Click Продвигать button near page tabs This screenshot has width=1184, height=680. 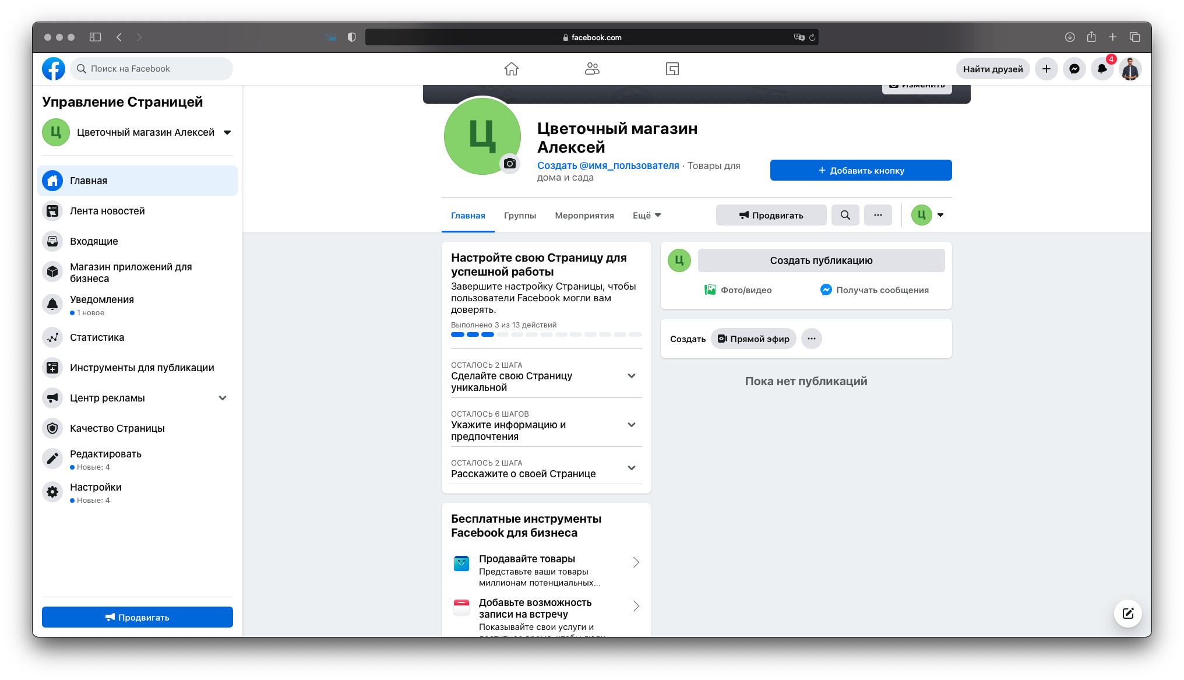[x=771, y=215]
